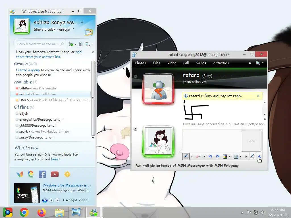This screenshot has width=291, height=218.
Task: Select the handwriting pen tool
Action: [186, 156]
